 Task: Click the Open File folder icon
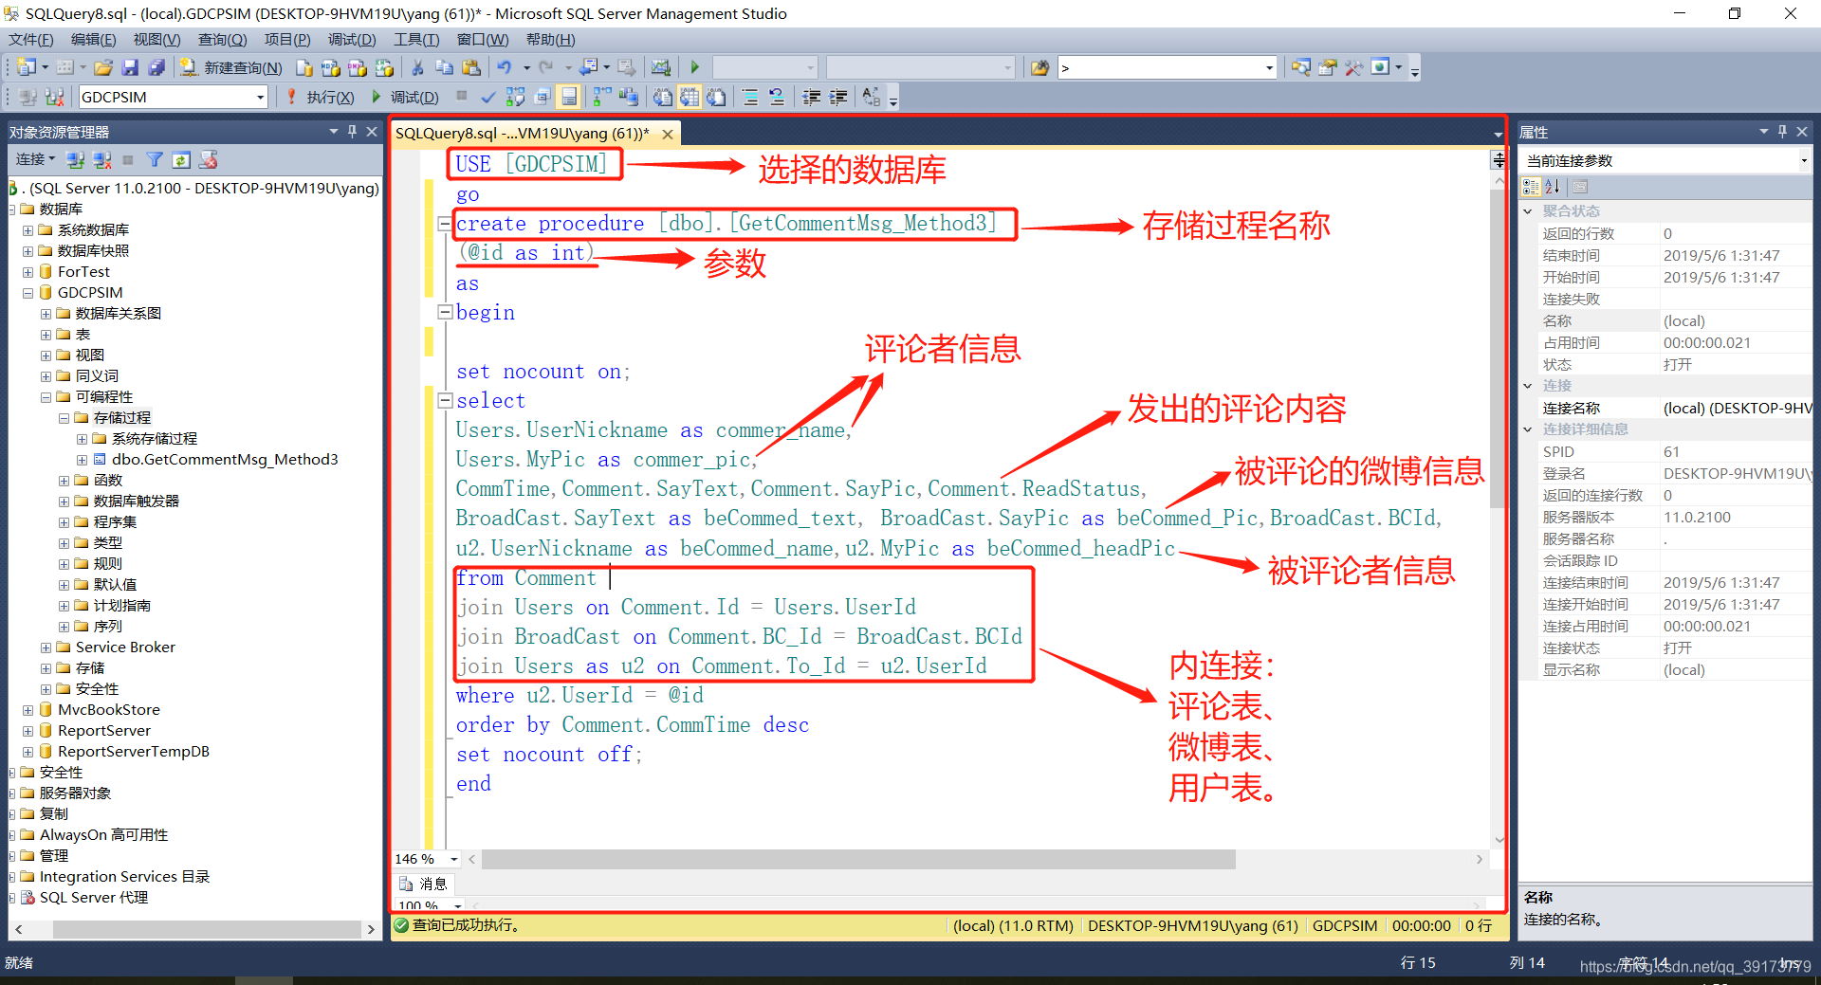point(103,67)
